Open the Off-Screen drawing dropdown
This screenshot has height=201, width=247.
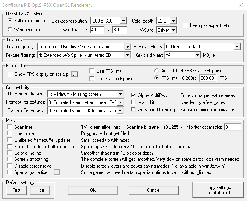(85, 94)
